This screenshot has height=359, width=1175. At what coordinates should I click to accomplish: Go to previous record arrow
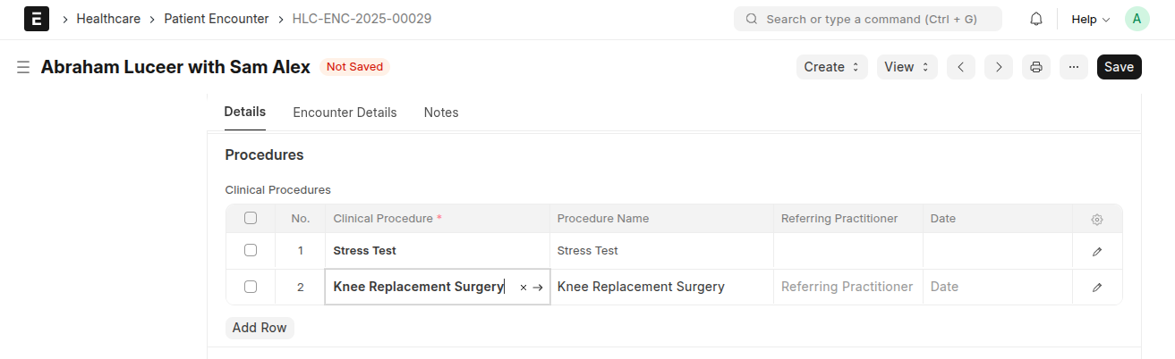click(960, 67)
